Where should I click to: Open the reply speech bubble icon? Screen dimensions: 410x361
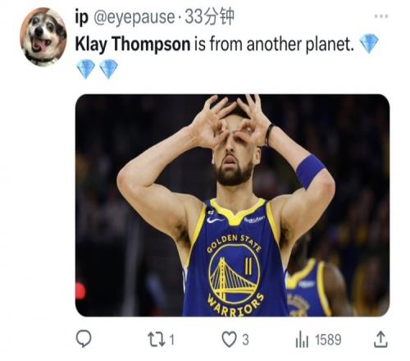[x=84, y=339]
